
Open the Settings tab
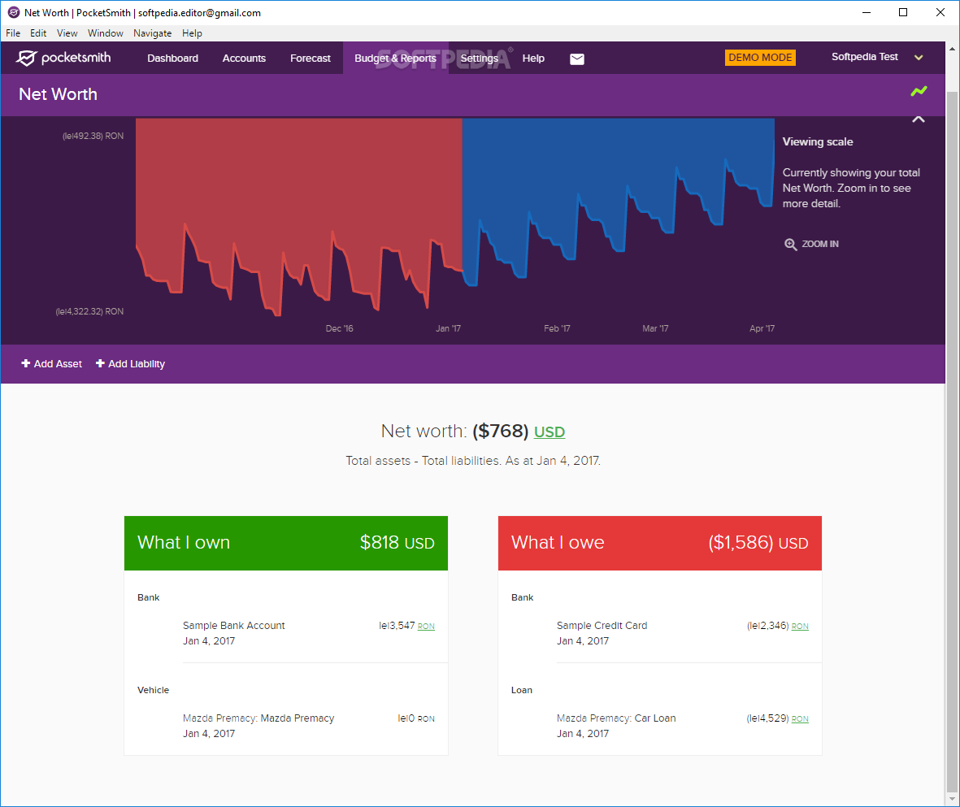point(479,59)
